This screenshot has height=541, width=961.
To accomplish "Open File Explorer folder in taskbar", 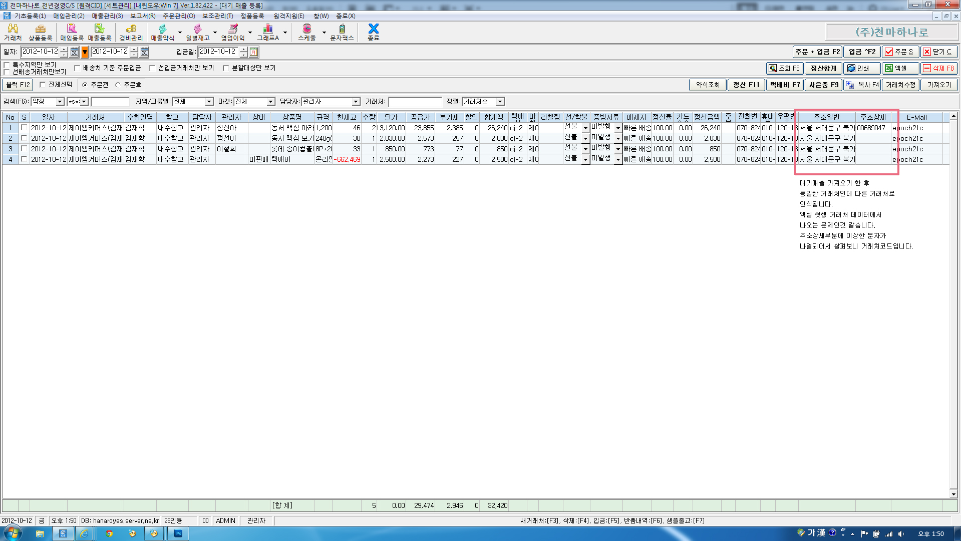I will tap(40, 533).
